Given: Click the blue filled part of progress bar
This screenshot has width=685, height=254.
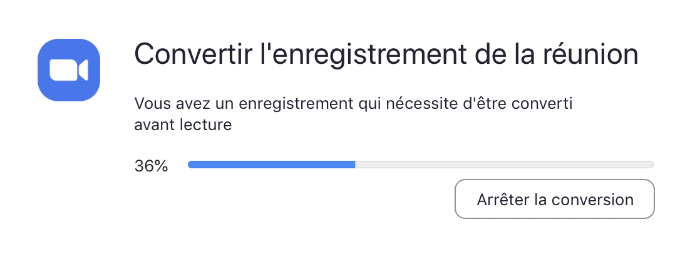Looking at the screenshot, I should click(271, 165).
